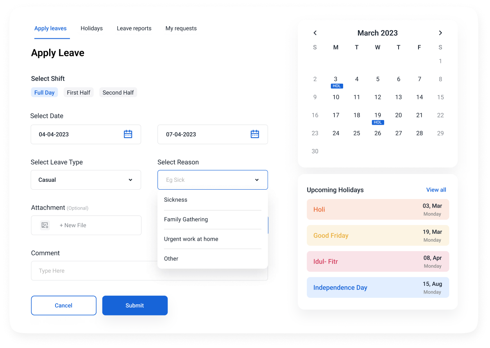Open the My requests tab

(181, 29)
